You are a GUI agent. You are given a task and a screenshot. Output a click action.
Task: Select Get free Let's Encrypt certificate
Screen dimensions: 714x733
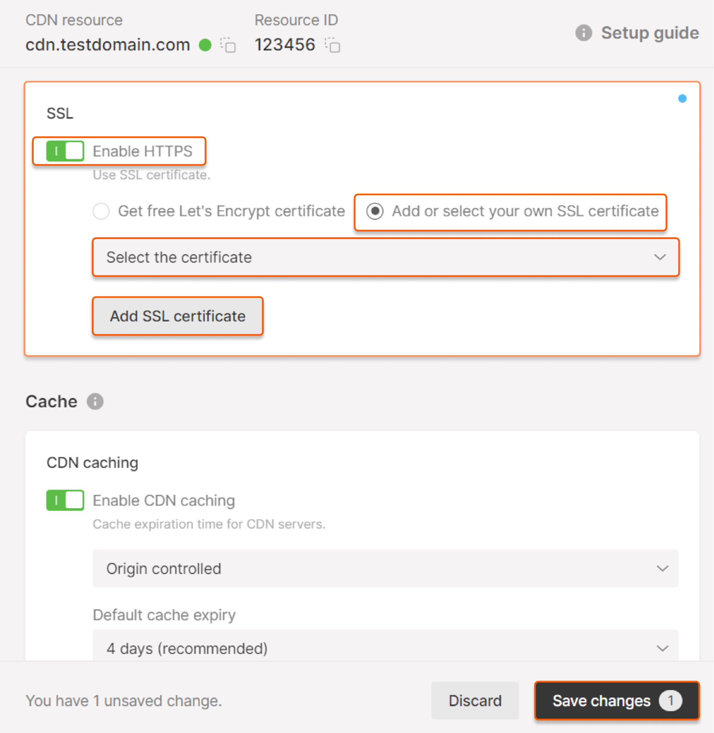tap(101, 211)
